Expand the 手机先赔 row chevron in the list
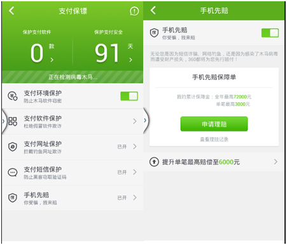287x245 pixels. pyautogui.click(x=135, y=197)
